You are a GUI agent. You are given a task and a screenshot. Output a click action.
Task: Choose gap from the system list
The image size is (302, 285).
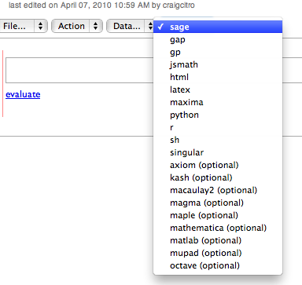pos(218,39)
